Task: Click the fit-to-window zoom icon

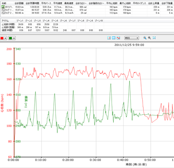Action: point(154,38)
